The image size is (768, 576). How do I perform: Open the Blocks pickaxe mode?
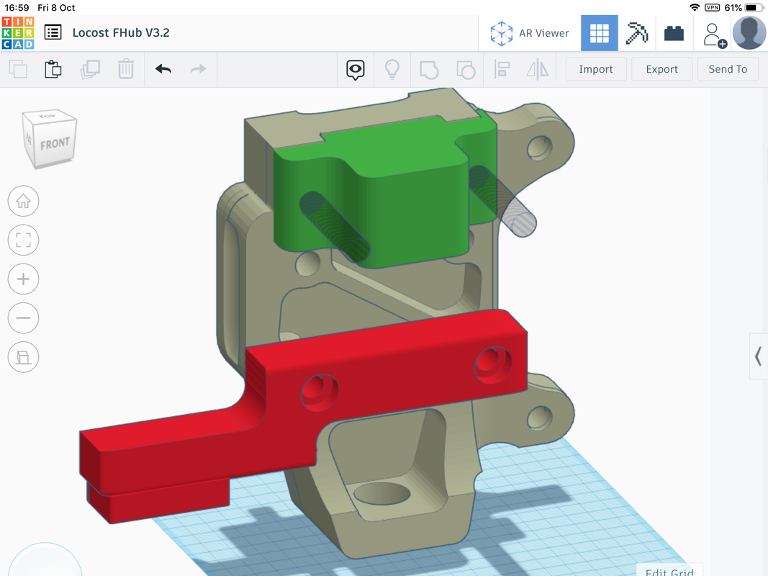[x=637, y=33]
